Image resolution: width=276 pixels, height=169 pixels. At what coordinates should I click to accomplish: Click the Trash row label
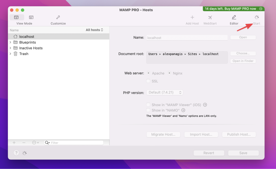point(24,54)
